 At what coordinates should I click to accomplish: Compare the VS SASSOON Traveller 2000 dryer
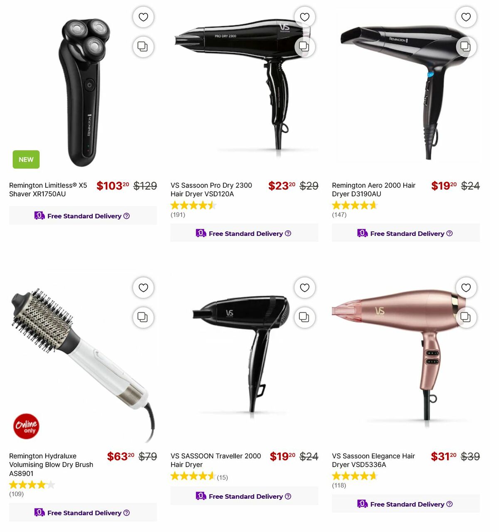click(x=304, y=317)
